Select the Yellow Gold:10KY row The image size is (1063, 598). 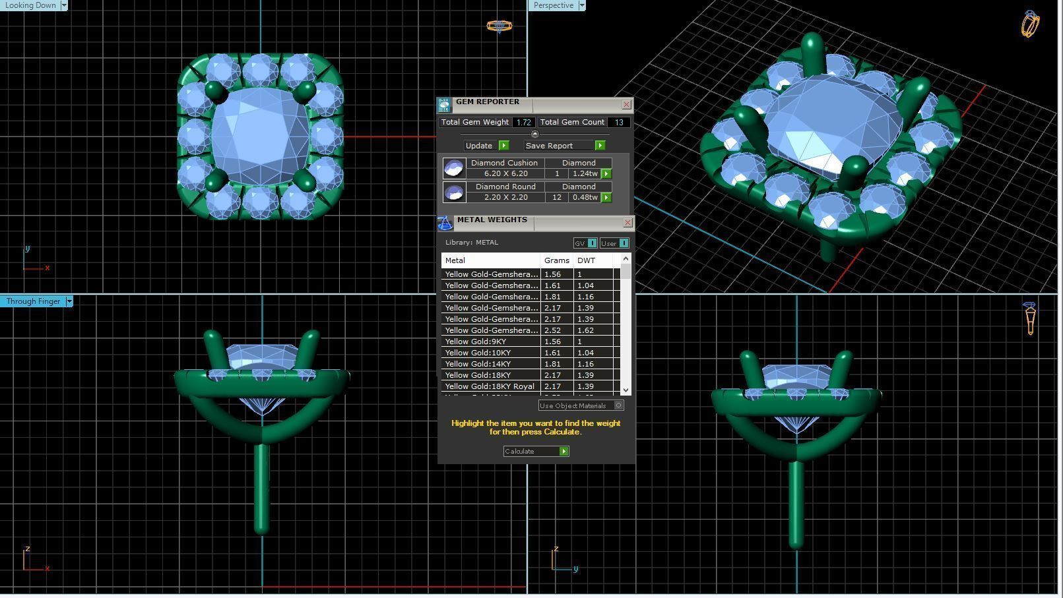pyautogui.click(x=531, y=353)
